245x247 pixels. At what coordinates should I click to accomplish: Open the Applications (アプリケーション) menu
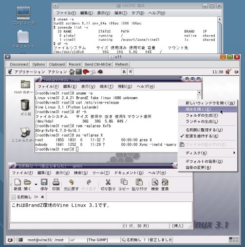tap(30, 72)
